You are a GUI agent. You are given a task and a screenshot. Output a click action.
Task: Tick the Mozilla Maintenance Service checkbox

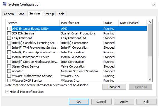click(x=9, y=57)
